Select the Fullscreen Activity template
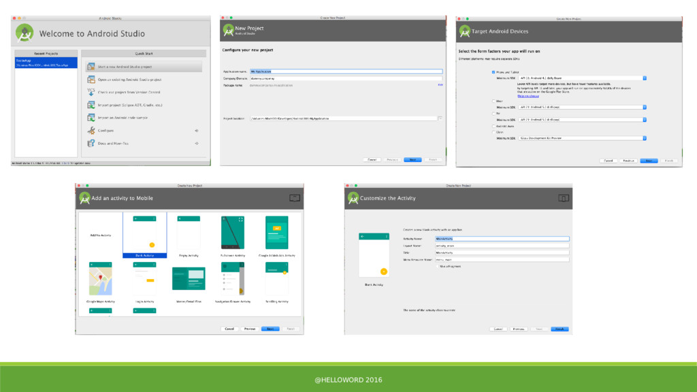This screenshot has width=697, height=392. tap(233, 236)
